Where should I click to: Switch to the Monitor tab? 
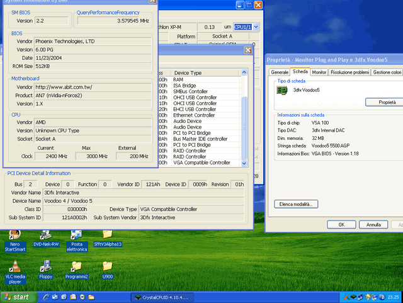(319, 72)
